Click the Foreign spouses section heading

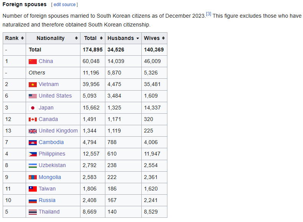(25, 5)
